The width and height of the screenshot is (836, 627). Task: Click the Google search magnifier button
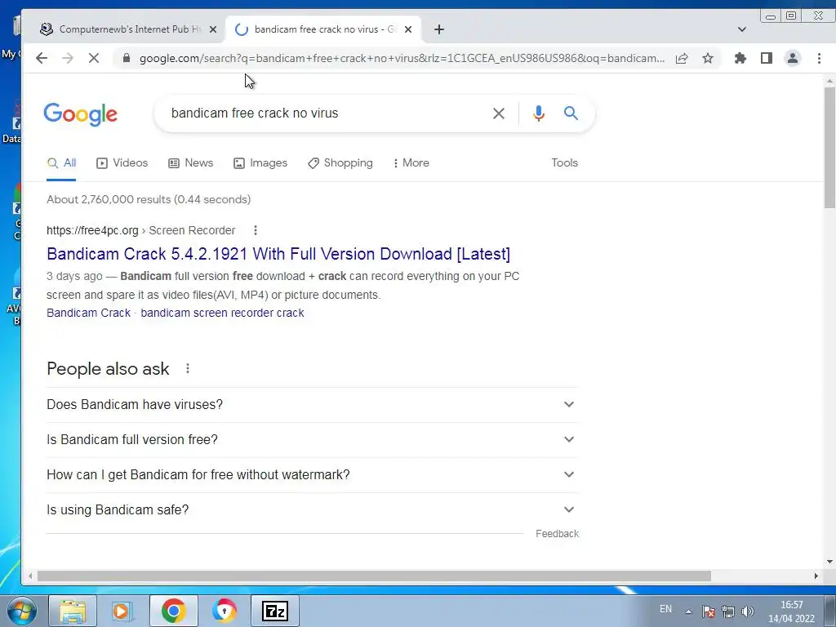(571, 113)
